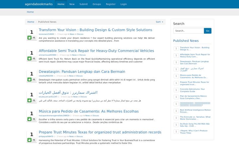This screenshot has width=239, height=149.
Task: Open the Dewataspin: Panduan Lengkap article title
Action: pyautogui.click(x=82, y=72)
